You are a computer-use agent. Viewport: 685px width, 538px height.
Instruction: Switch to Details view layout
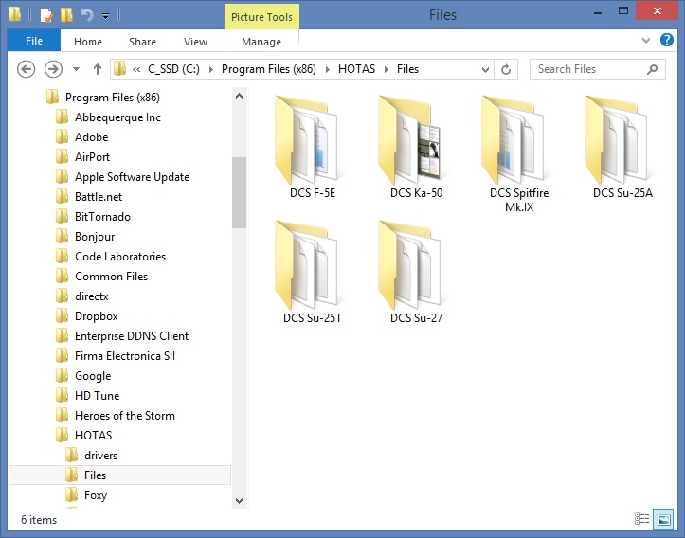642,519
